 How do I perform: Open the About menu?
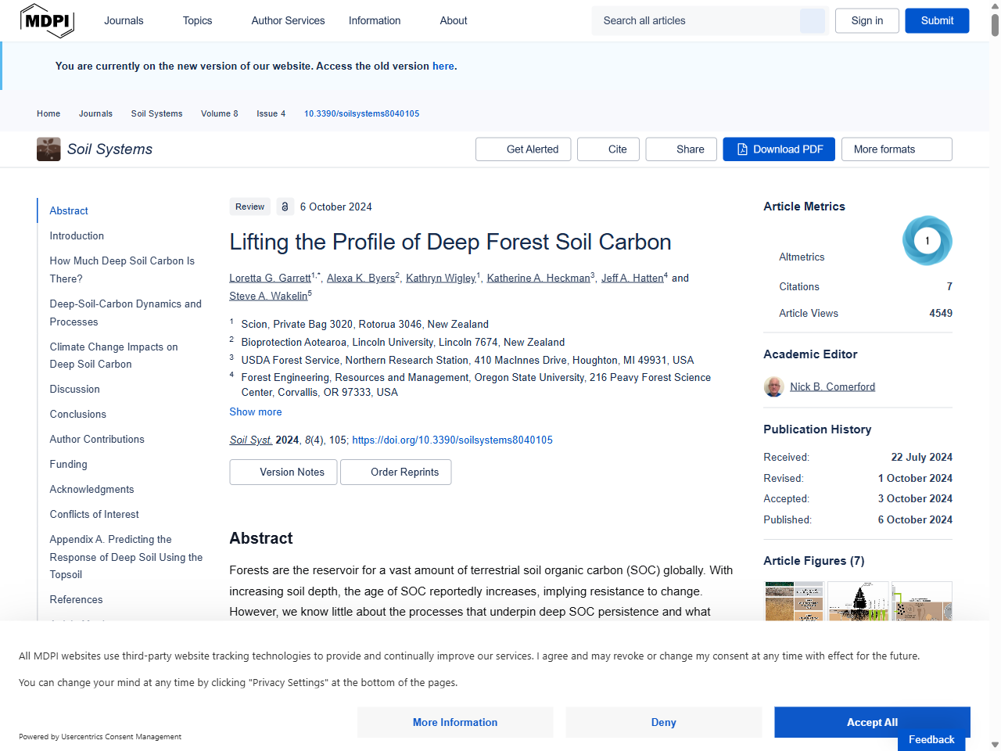pos(454,21)
